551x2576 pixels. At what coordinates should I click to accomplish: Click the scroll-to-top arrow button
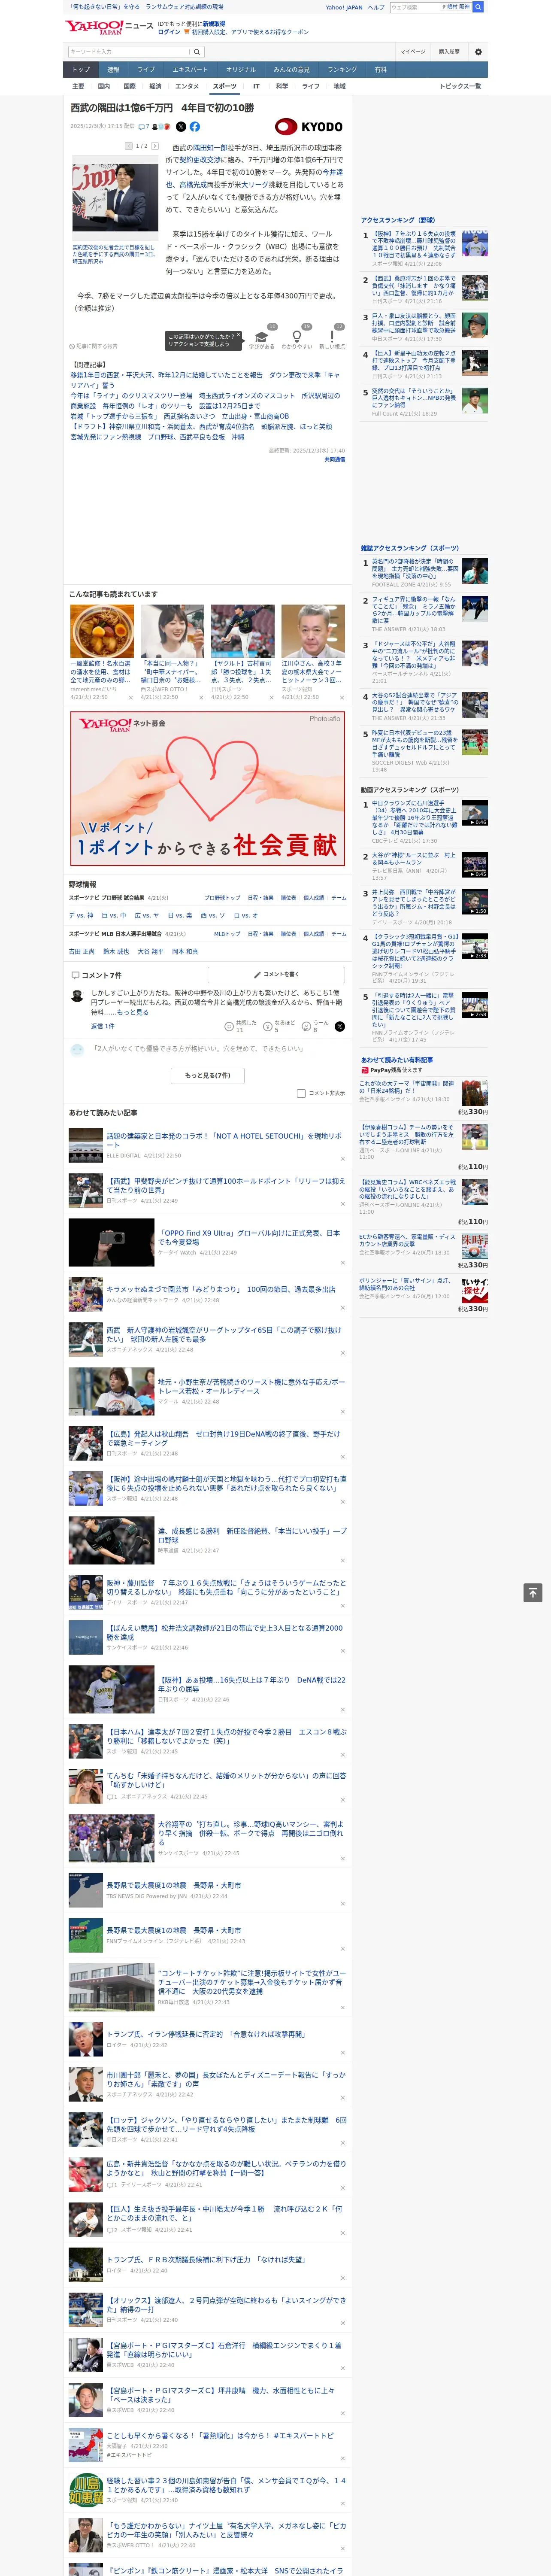point(533,1593)
